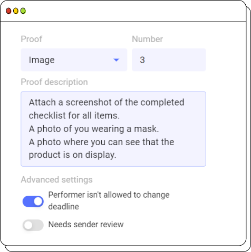251x252 pixels.
Task: Place cursor in 'Attach a screenshot of the completed' line
Action: [107, 103]
